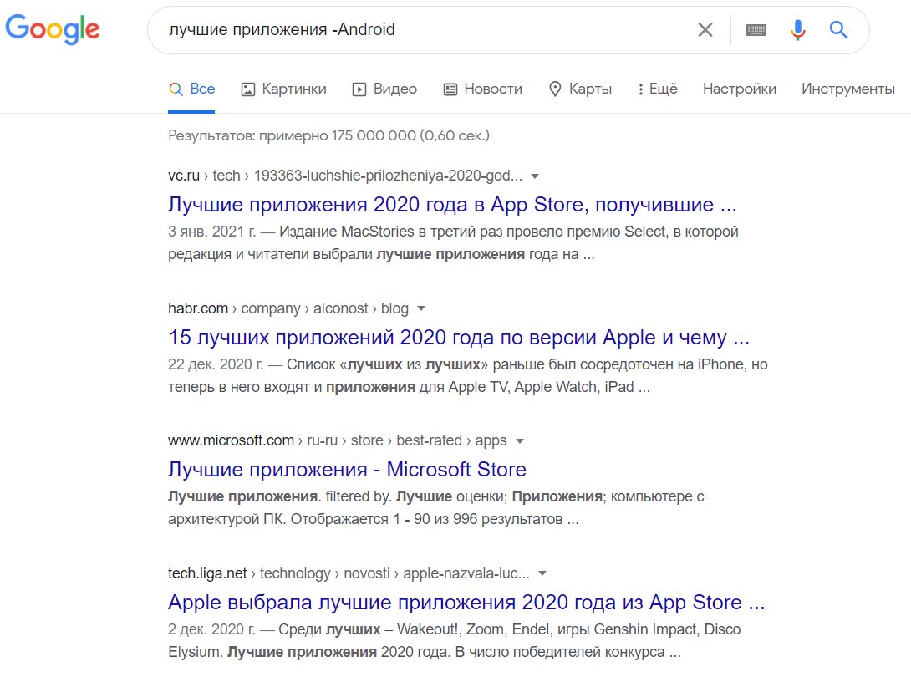Click the www.microsoft.com breadcrumb URL
The image size is (911, 682).
pyautogui.click(x=337, y=441)
